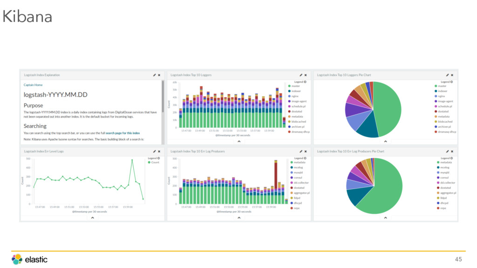Remove the Top 10 Loggers Pie Chart panel

[452, 75]
